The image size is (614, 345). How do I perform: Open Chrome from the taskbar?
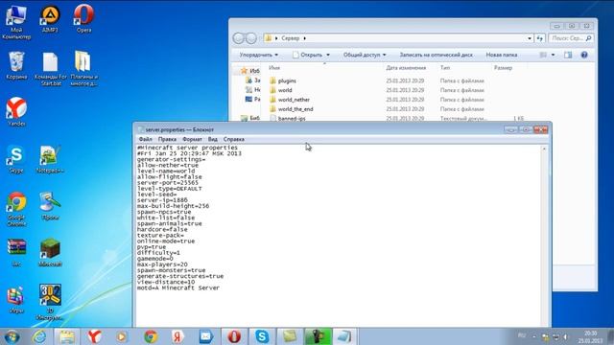(x=151, y=336)
